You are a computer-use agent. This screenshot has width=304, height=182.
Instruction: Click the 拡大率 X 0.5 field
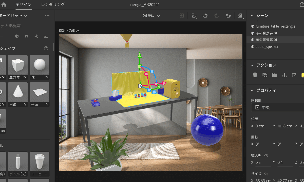(263, 162)
